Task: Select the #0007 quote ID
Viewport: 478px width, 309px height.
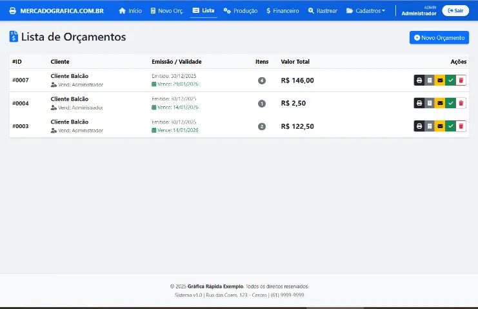Action: [x=20, y=80]
